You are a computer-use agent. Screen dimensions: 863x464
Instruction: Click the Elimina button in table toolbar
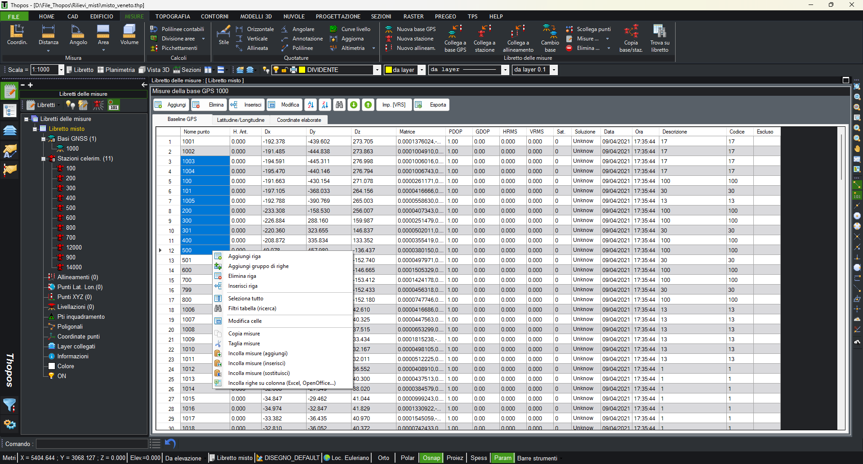click(209, 105)
